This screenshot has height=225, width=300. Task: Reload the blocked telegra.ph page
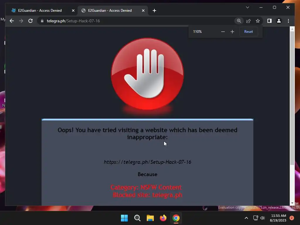(x=30, y=21)
